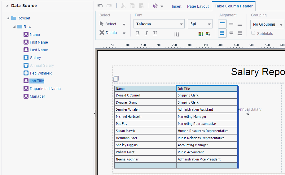Click the cell border icon
Viewport: 285px width, 175px height.
[176, 34]
